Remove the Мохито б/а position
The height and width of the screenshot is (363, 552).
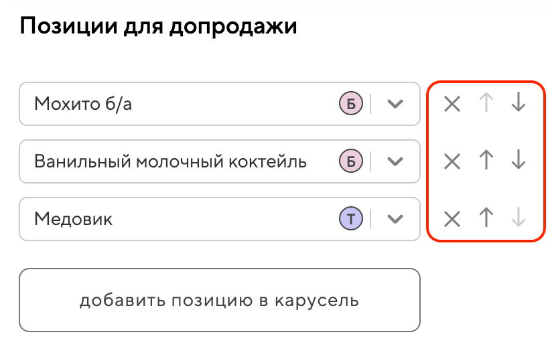coord(452,104)
